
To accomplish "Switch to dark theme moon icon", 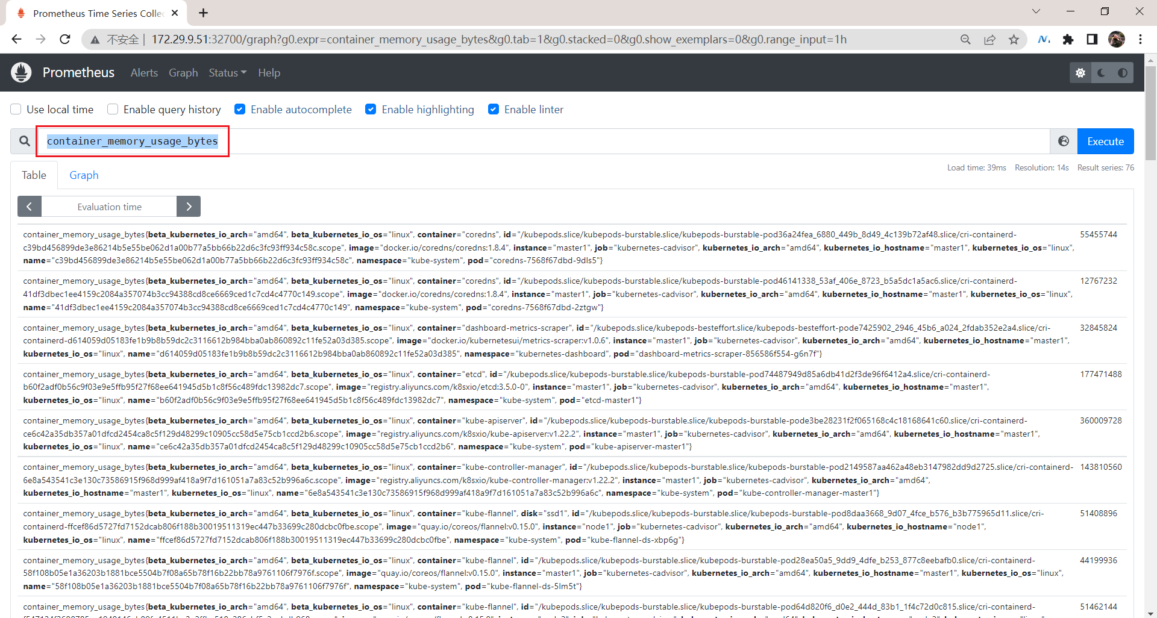I will [x=1102, y=73].
